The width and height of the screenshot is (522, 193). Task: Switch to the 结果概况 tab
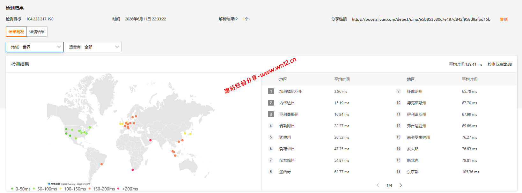click(x=16, y=32)
